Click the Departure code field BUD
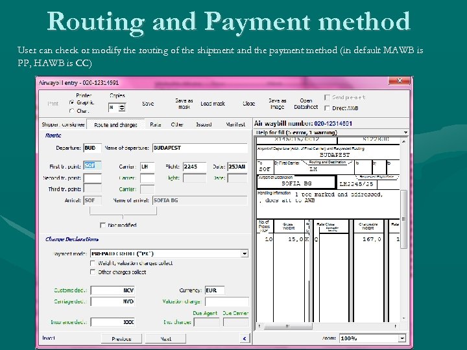This screenshot has height=350, width=467. click(x=92, y=148)
